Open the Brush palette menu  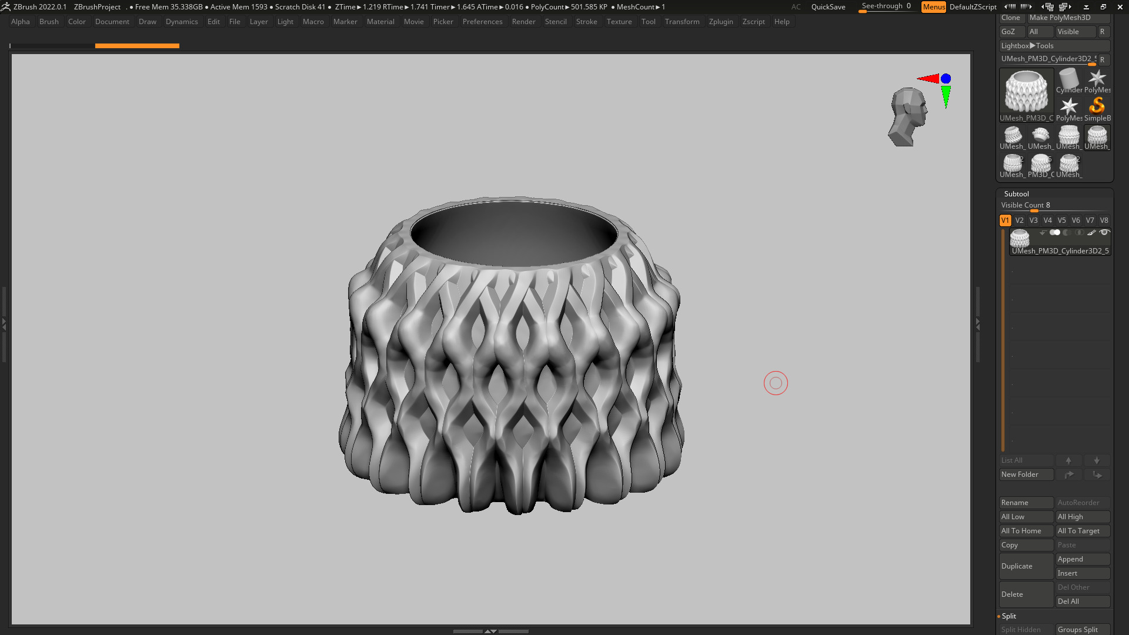[49, 22]
